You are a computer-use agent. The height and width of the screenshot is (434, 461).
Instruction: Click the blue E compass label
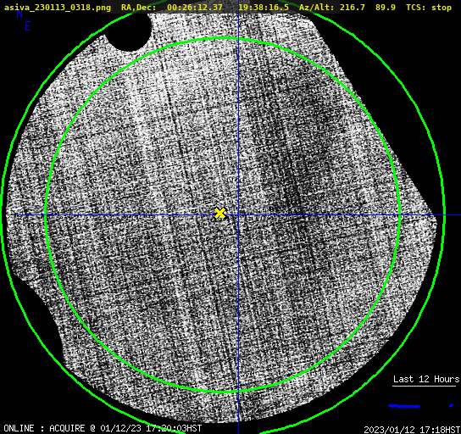[28, 26]
